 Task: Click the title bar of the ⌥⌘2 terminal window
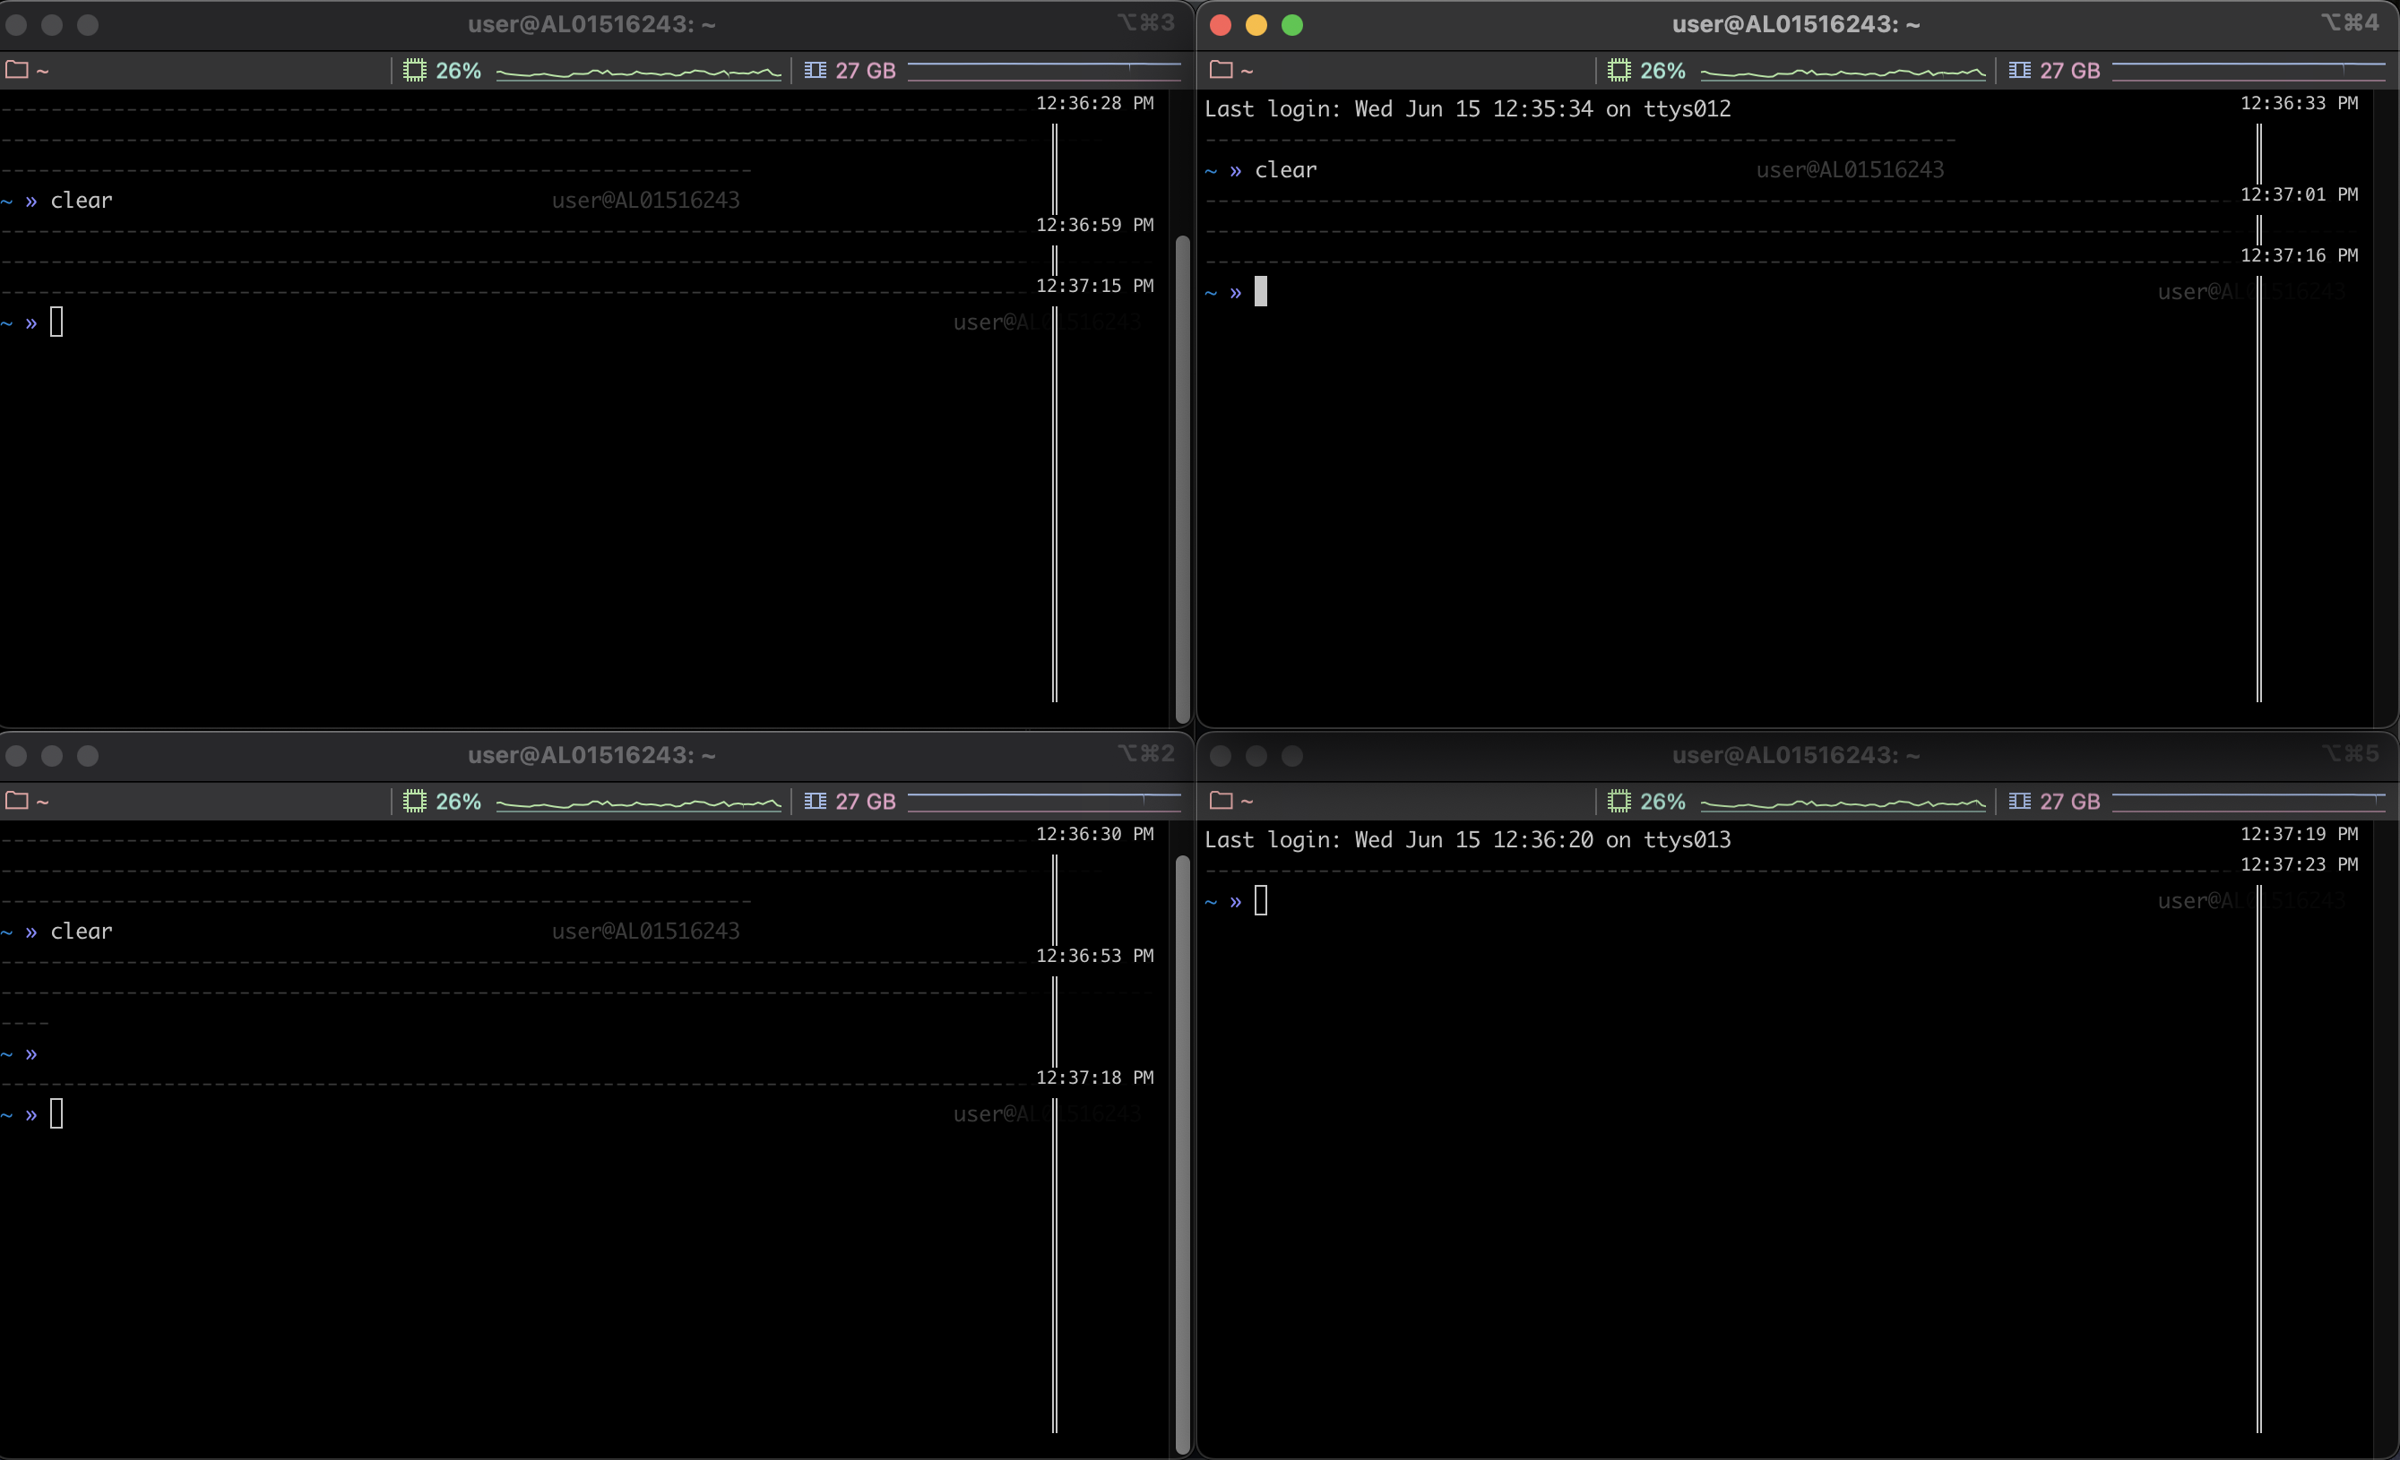point(591,755)
